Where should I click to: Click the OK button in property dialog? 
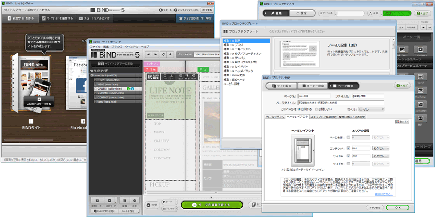(397, 207)
